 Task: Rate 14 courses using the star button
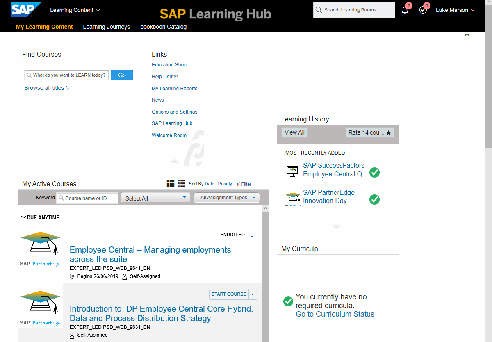[x=369, y=132]
